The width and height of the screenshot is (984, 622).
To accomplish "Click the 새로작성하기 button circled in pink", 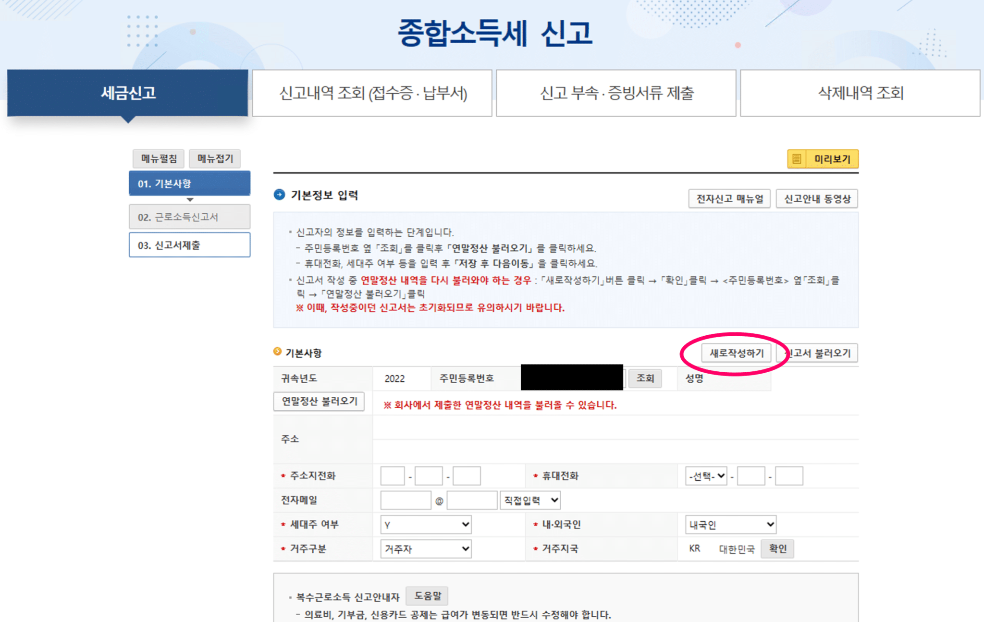I will tap(737, 353).
